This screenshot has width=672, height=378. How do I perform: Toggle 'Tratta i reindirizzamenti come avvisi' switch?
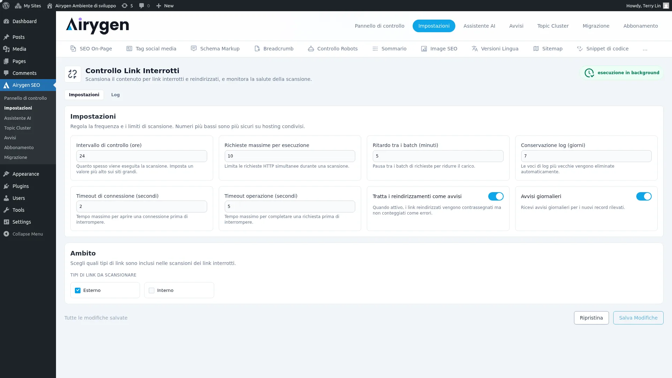(496, 196)
